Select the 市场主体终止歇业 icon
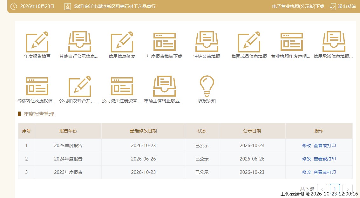The height and width of the screenshot is (198, 360). 164,86
